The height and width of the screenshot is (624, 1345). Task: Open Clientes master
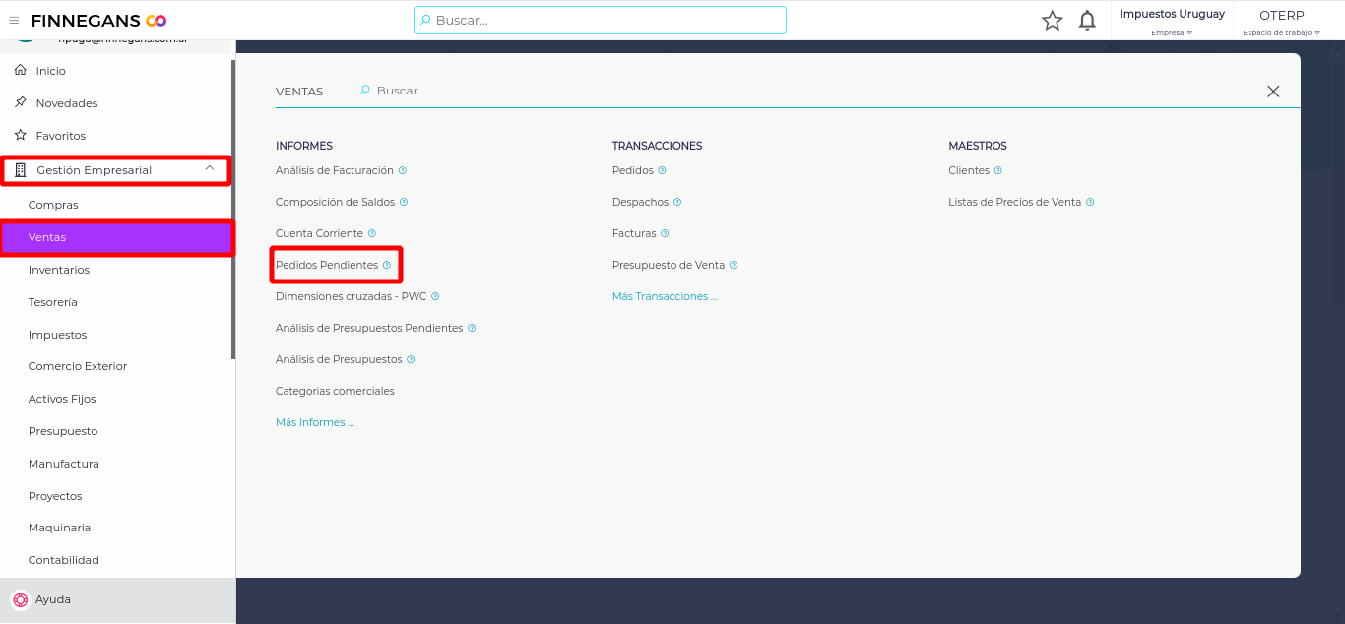click(x=969, y=170)
